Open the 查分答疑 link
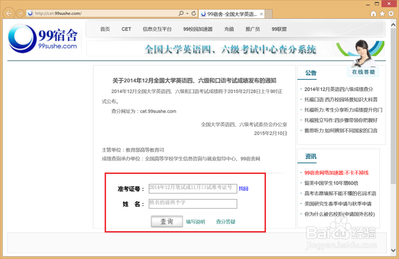399x259 pixels. 225,222
